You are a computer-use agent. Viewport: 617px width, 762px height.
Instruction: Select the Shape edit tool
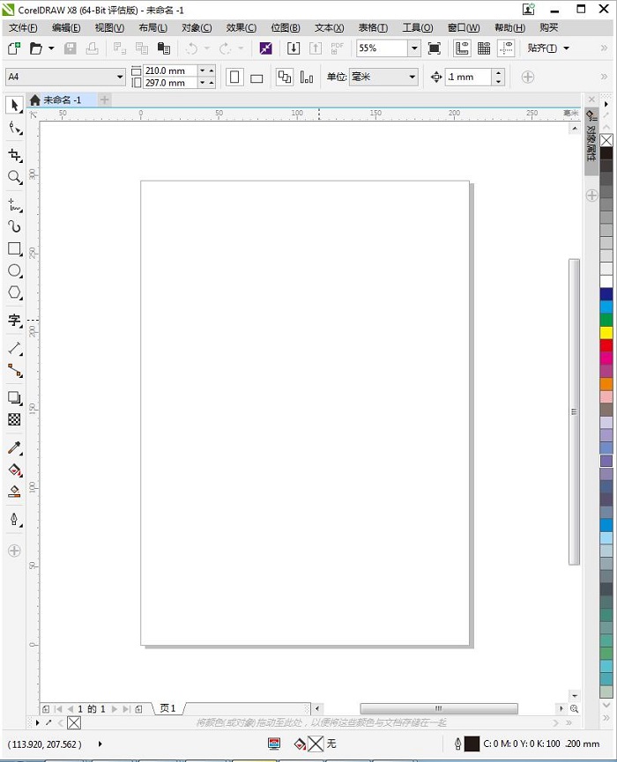pos(15,129)
